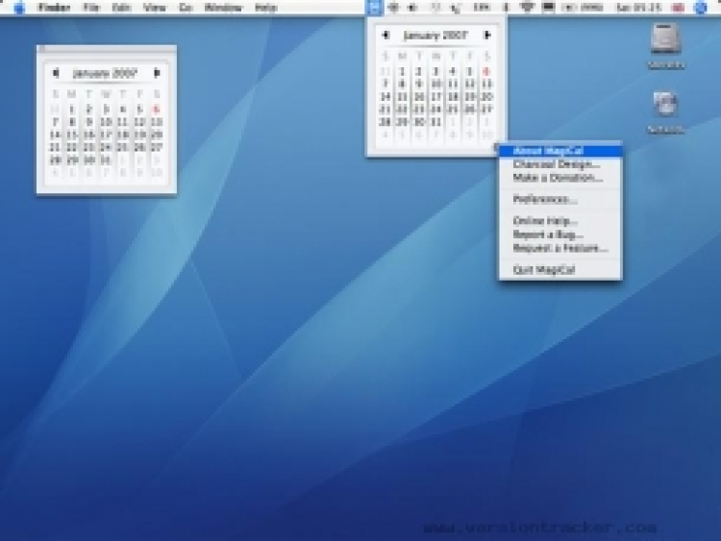Click the highlighted MagiCal menu bar icon
Viewport: 721px width, 541px height.
(x=374, y=8)
